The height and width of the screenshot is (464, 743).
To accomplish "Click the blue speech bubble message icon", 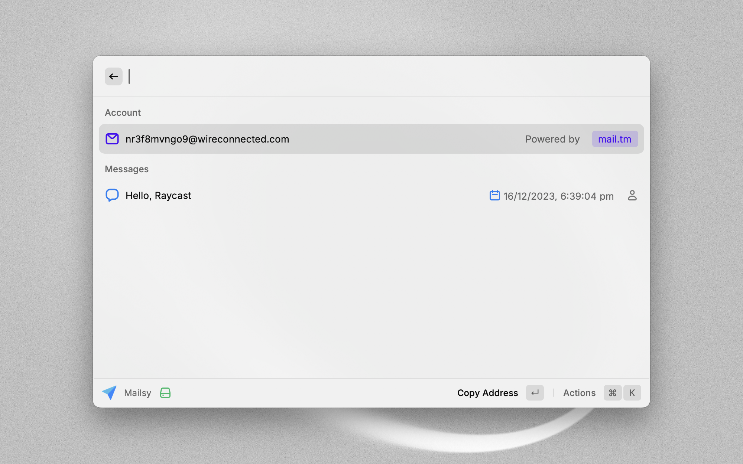I will tap(112, 195).
